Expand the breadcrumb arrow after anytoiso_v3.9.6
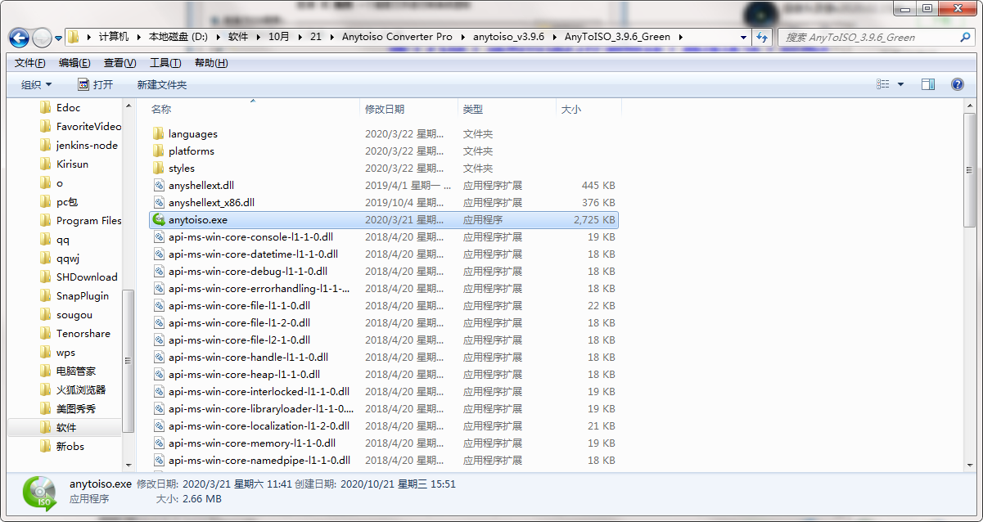The width and height of the screenshot is (983, 522). pos(554,37)
